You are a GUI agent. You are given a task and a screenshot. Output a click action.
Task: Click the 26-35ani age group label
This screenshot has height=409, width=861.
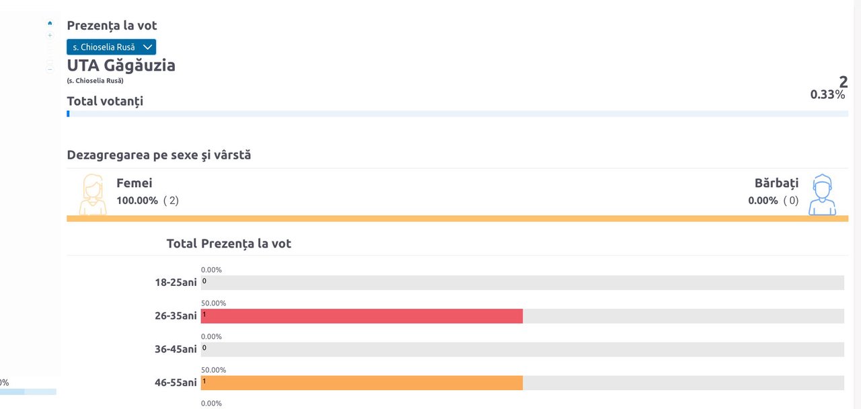click(x=176, y=315)
